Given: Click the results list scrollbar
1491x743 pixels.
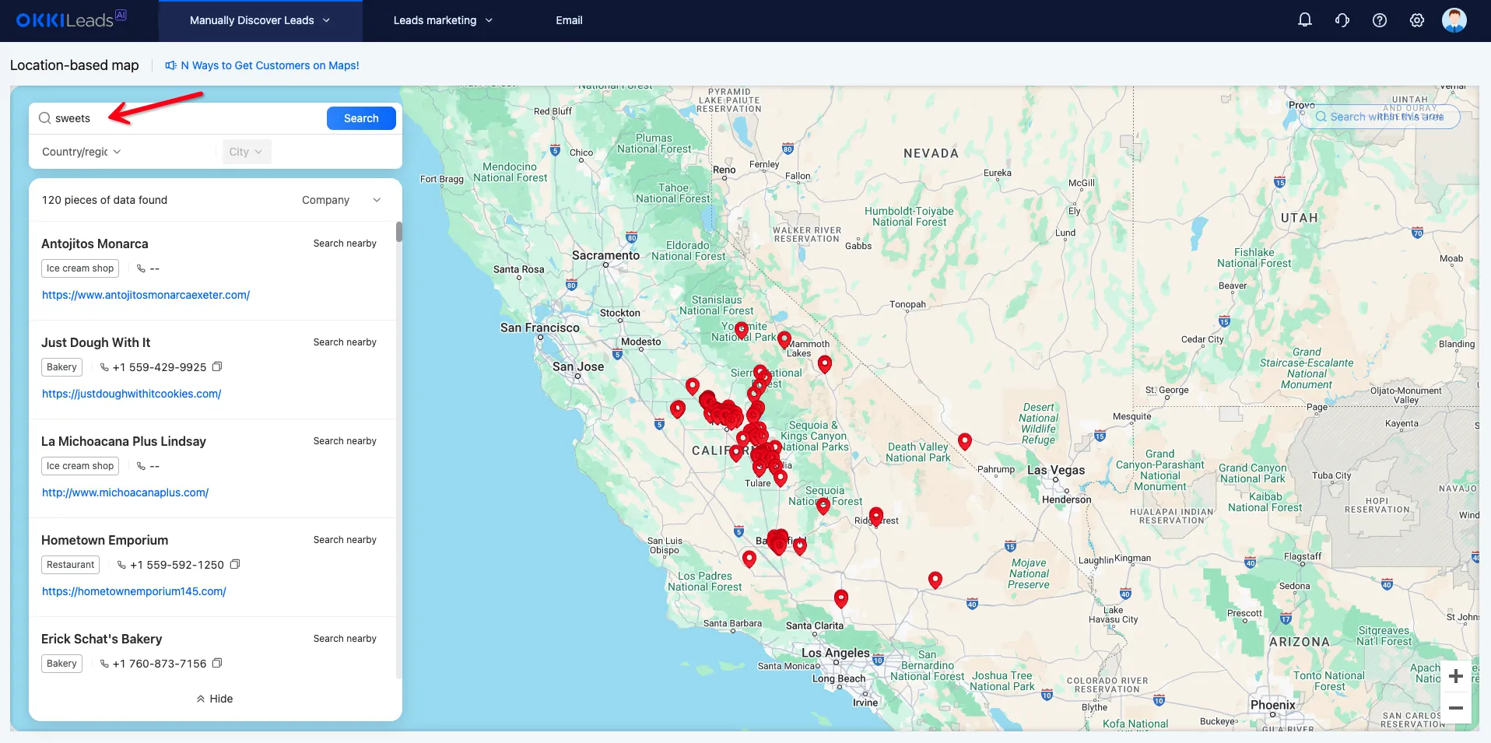Looking at the screenshot, I should click(x=399, y=232).
